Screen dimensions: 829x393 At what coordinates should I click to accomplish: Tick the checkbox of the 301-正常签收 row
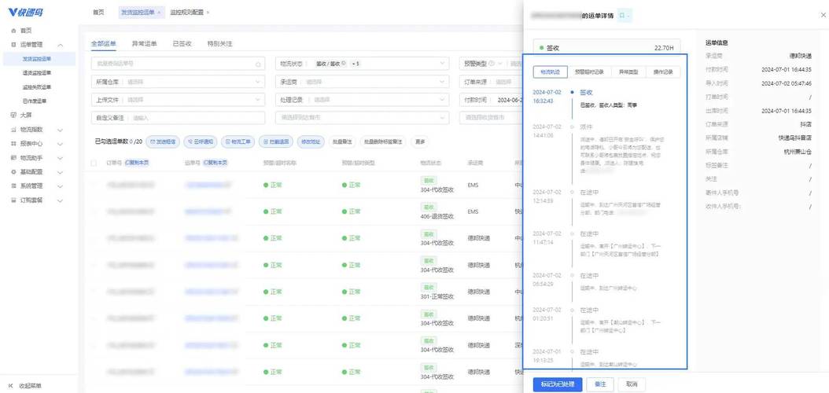(94, 292)
